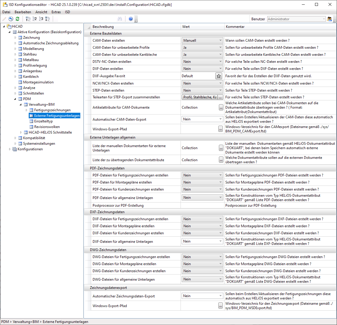Click the Wert column header
Image resolution: width=337 pixels, height=325 pixels.
(202, 27)
